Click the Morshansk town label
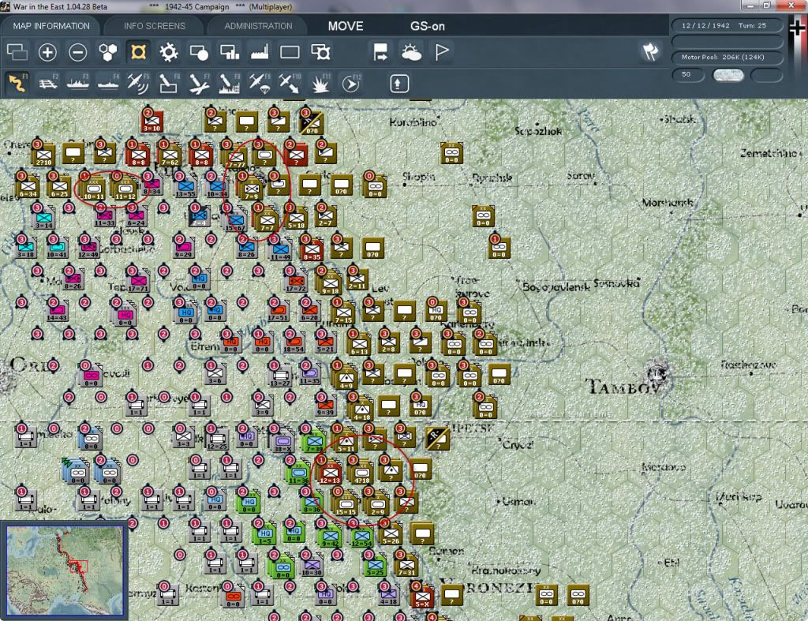The image size is (808, 621). coord(668,203)
